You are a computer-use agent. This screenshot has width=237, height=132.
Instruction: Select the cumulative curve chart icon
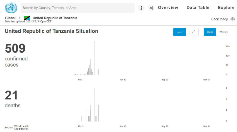coord(192,32)
